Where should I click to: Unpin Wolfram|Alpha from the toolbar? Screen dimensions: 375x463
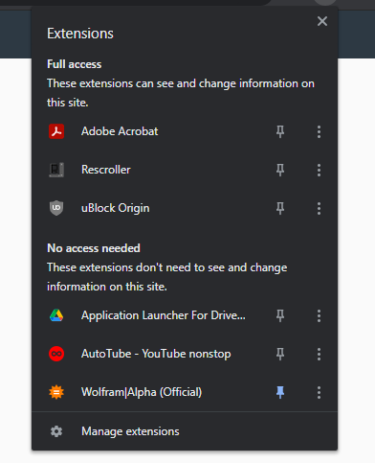tap(280, 392)
